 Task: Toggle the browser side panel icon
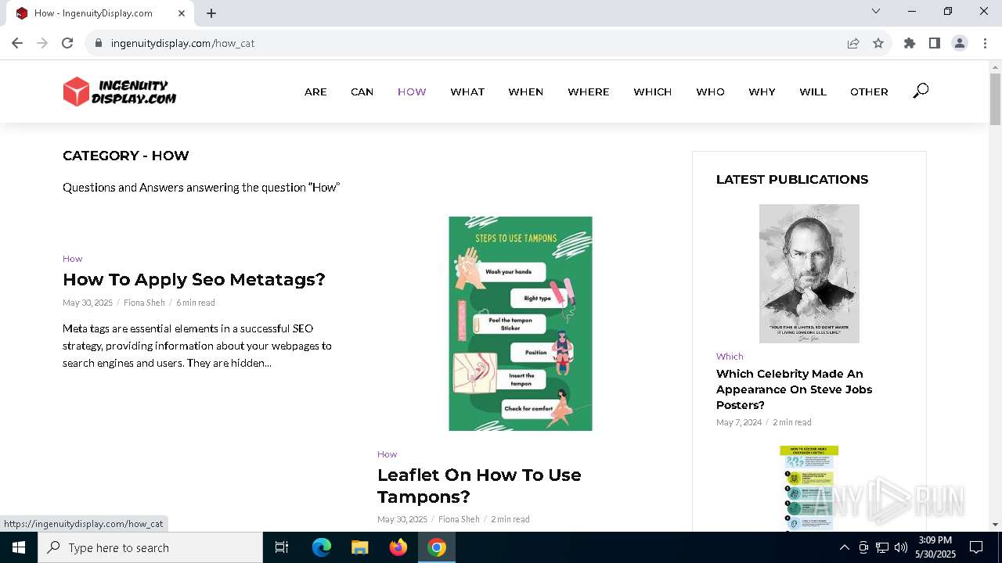(x=935, y=43)
